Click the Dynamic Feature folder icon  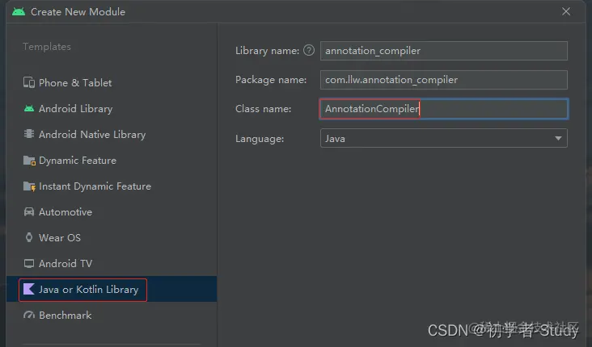[29, 161]
